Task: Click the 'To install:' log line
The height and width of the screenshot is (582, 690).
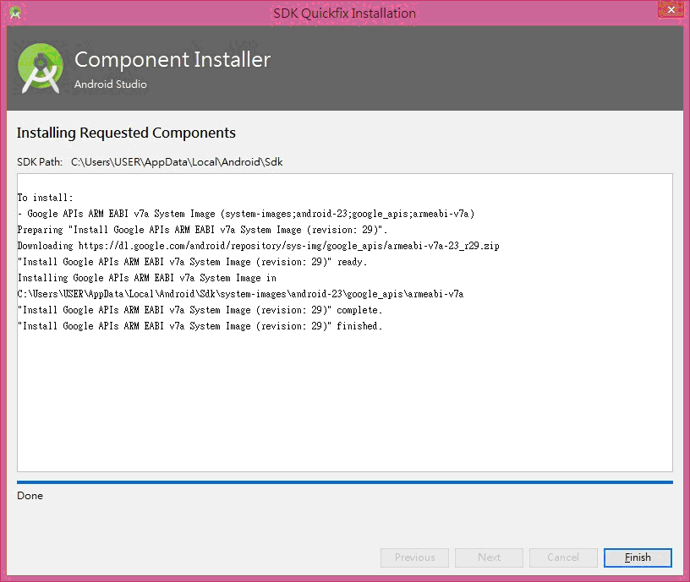Action: click(x=45, y=198)
